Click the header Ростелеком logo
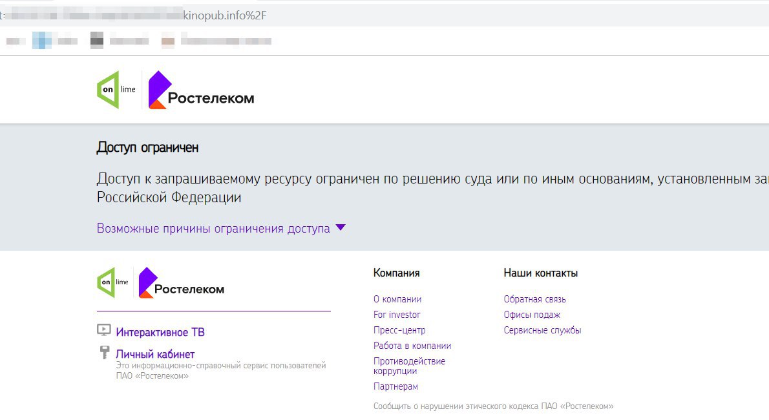 click(201, 90)
